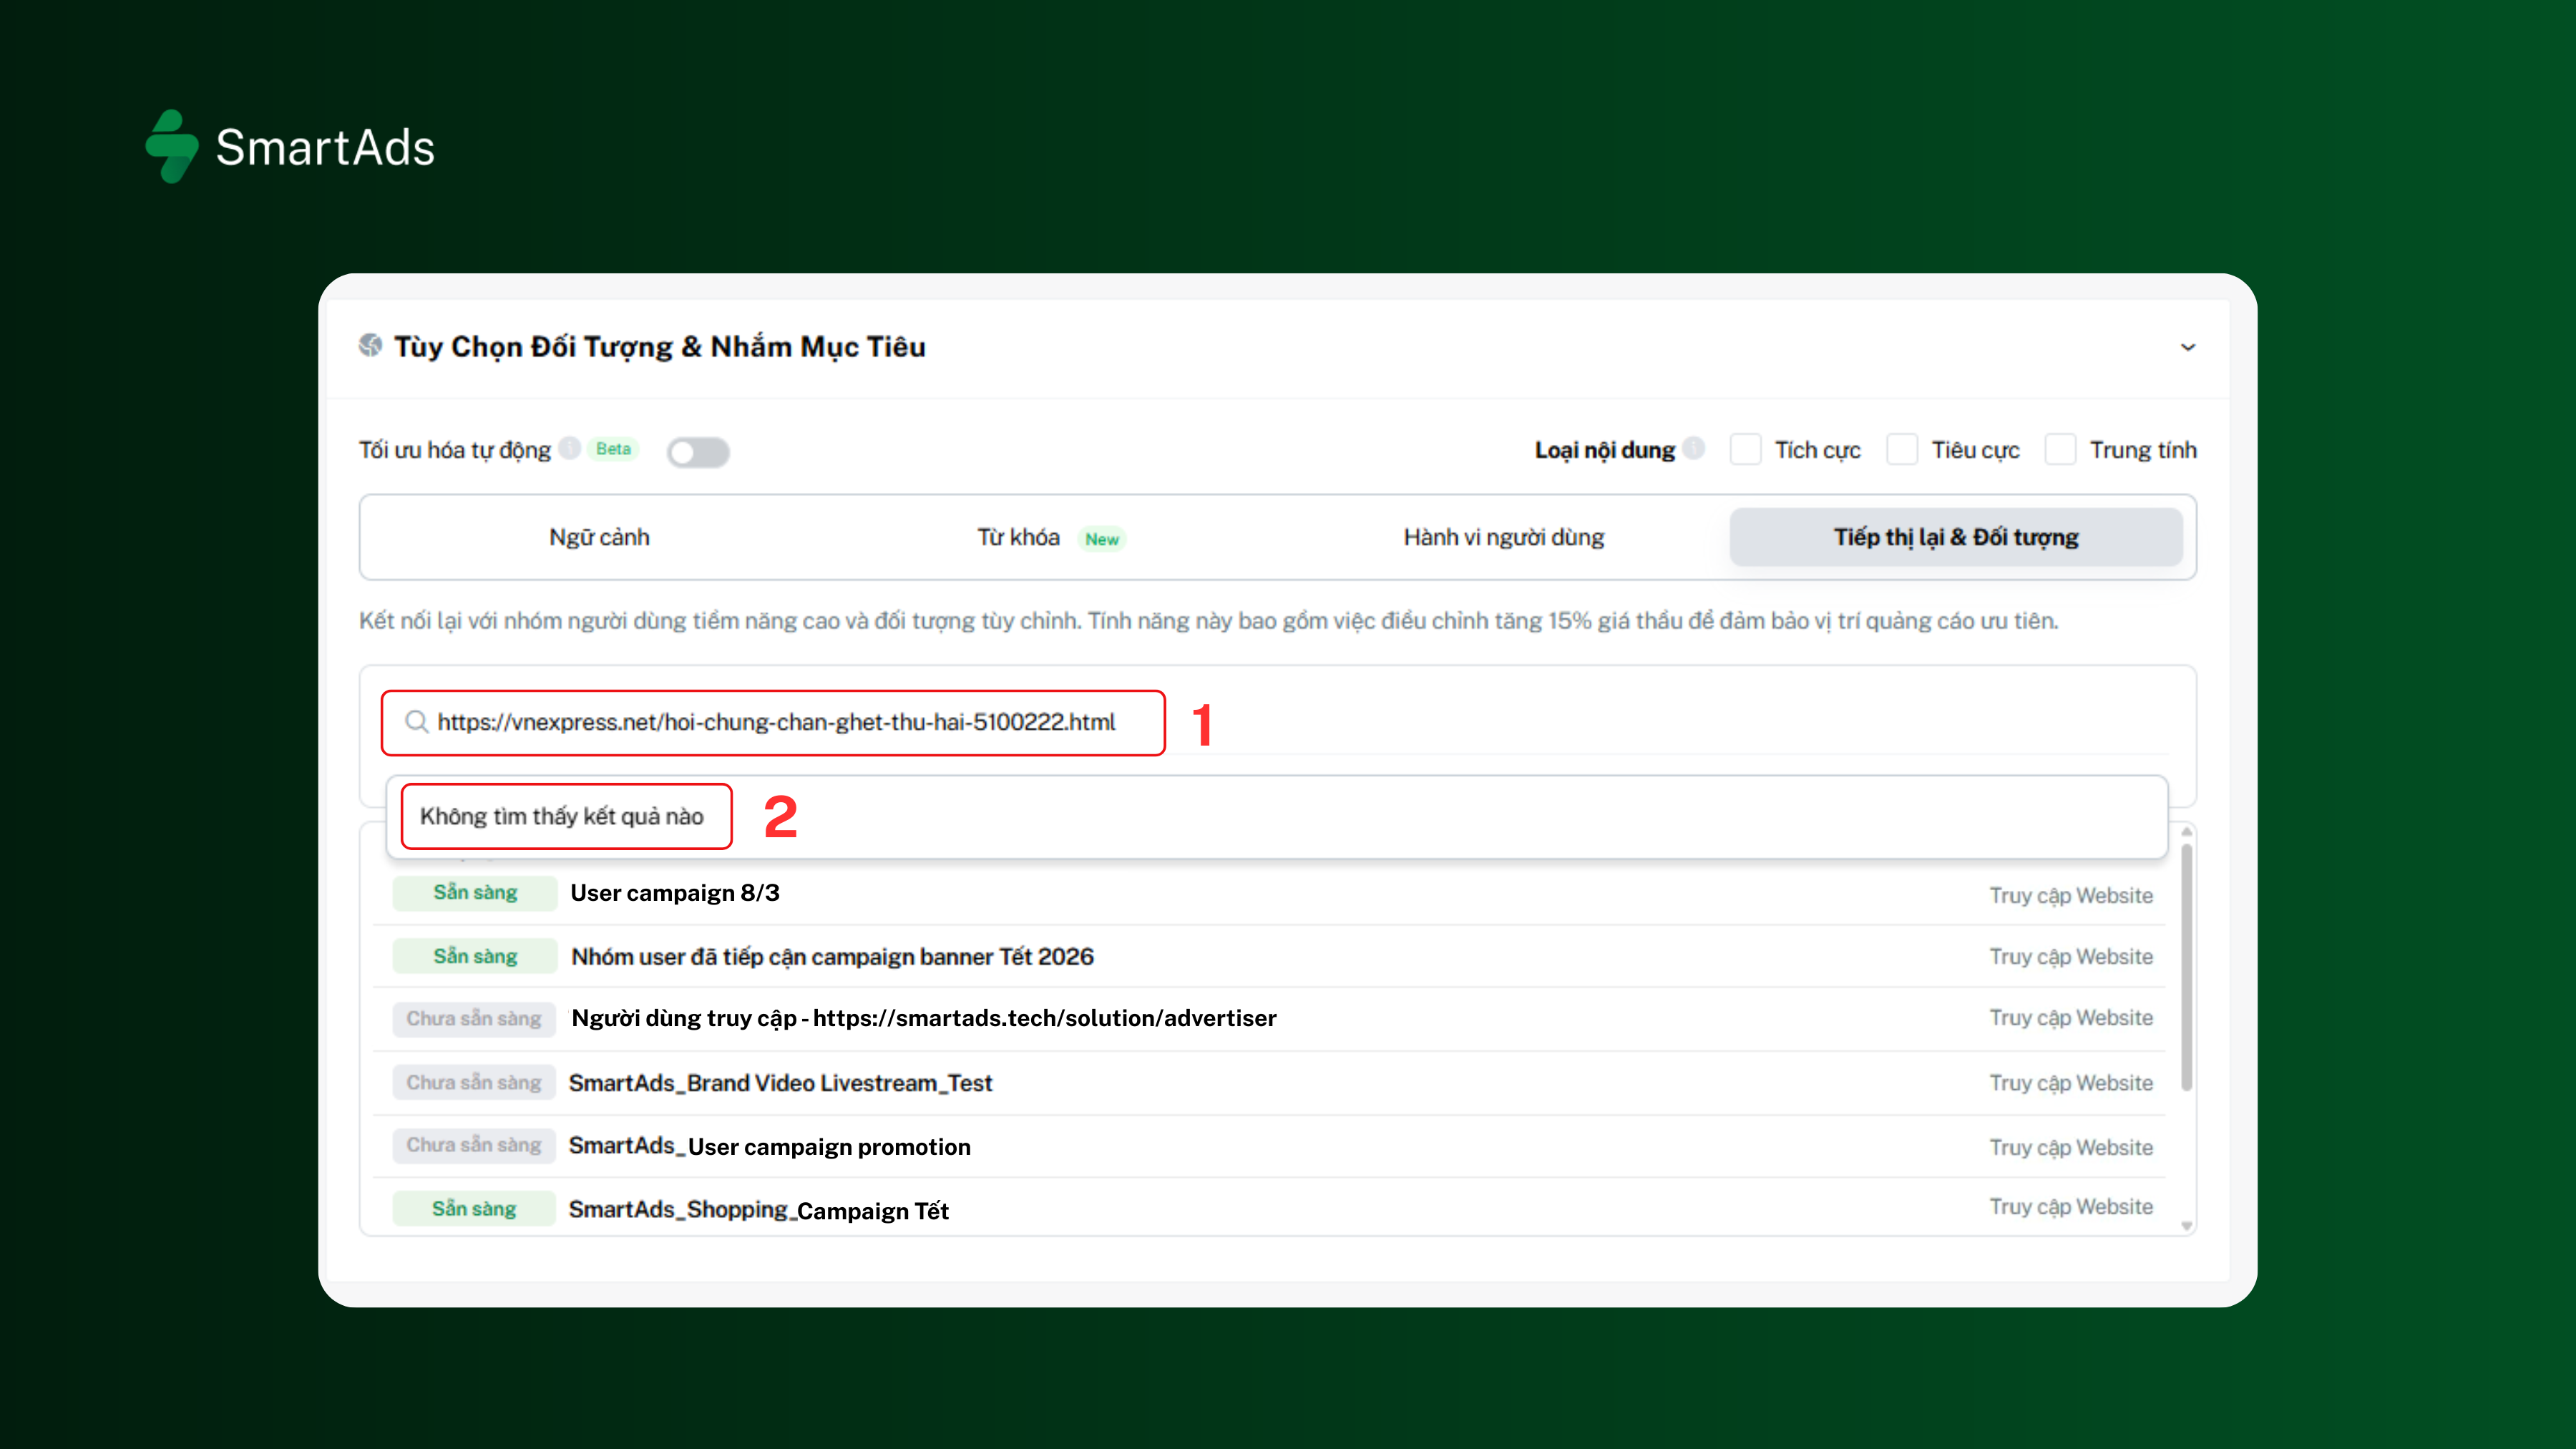Click Sẵn sàng badge of User campaign 8/3
Image resolution: width=2576 pixels, height=1449 pixels.
coord(475,893)
